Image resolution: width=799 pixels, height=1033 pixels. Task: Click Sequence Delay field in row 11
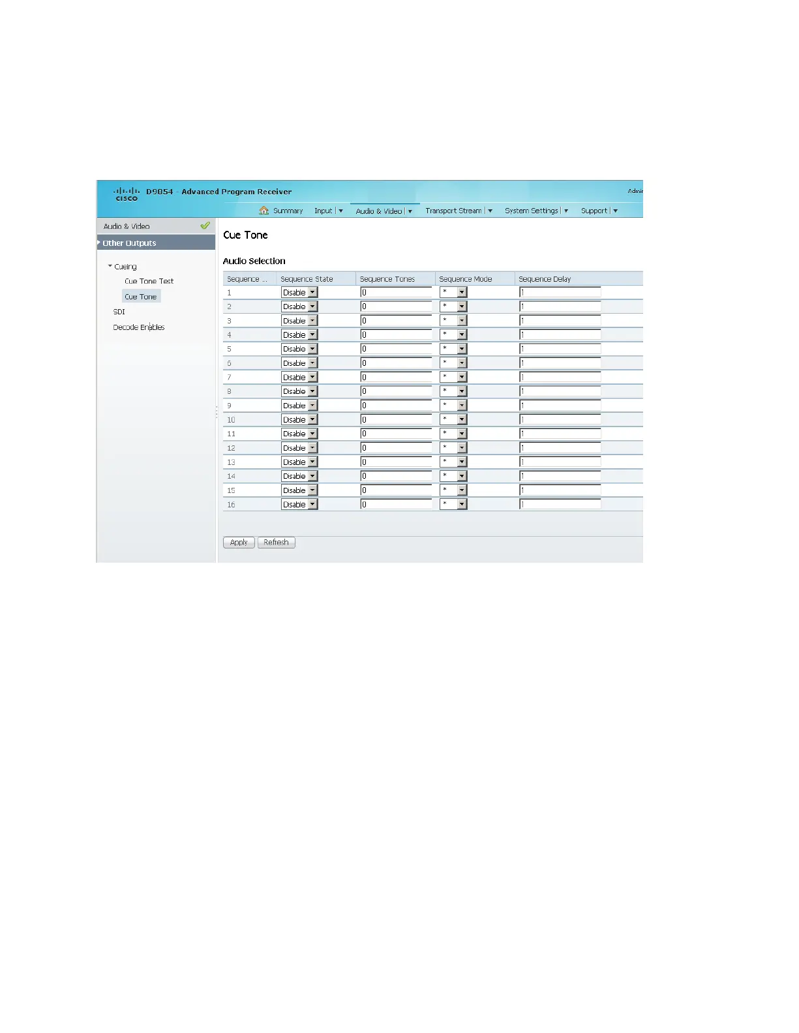pyautogui.click(x=560, y=434)
